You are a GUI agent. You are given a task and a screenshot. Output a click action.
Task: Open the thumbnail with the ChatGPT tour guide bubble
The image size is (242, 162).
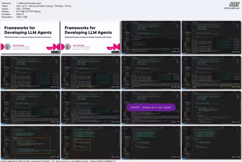pos(151,107)
